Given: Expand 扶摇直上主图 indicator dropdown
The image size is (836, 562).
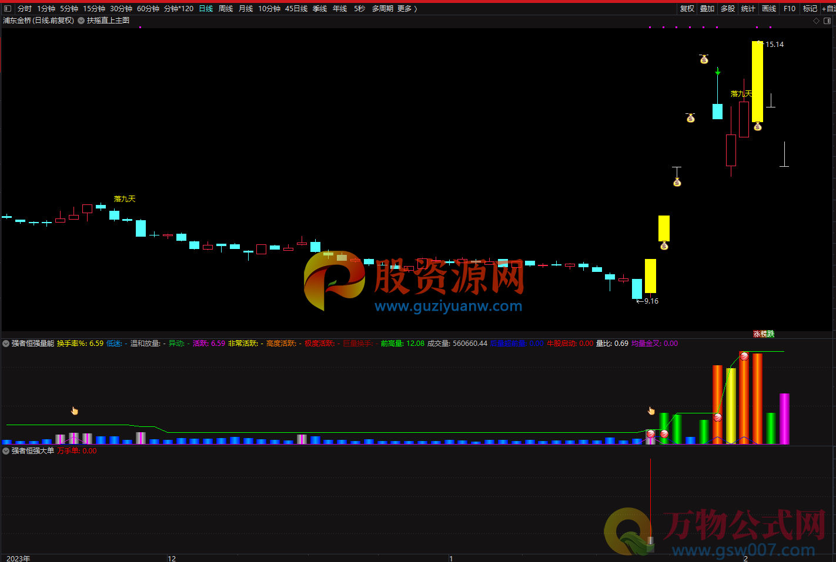Looking at the screenshot, I should tap(81, 21).
